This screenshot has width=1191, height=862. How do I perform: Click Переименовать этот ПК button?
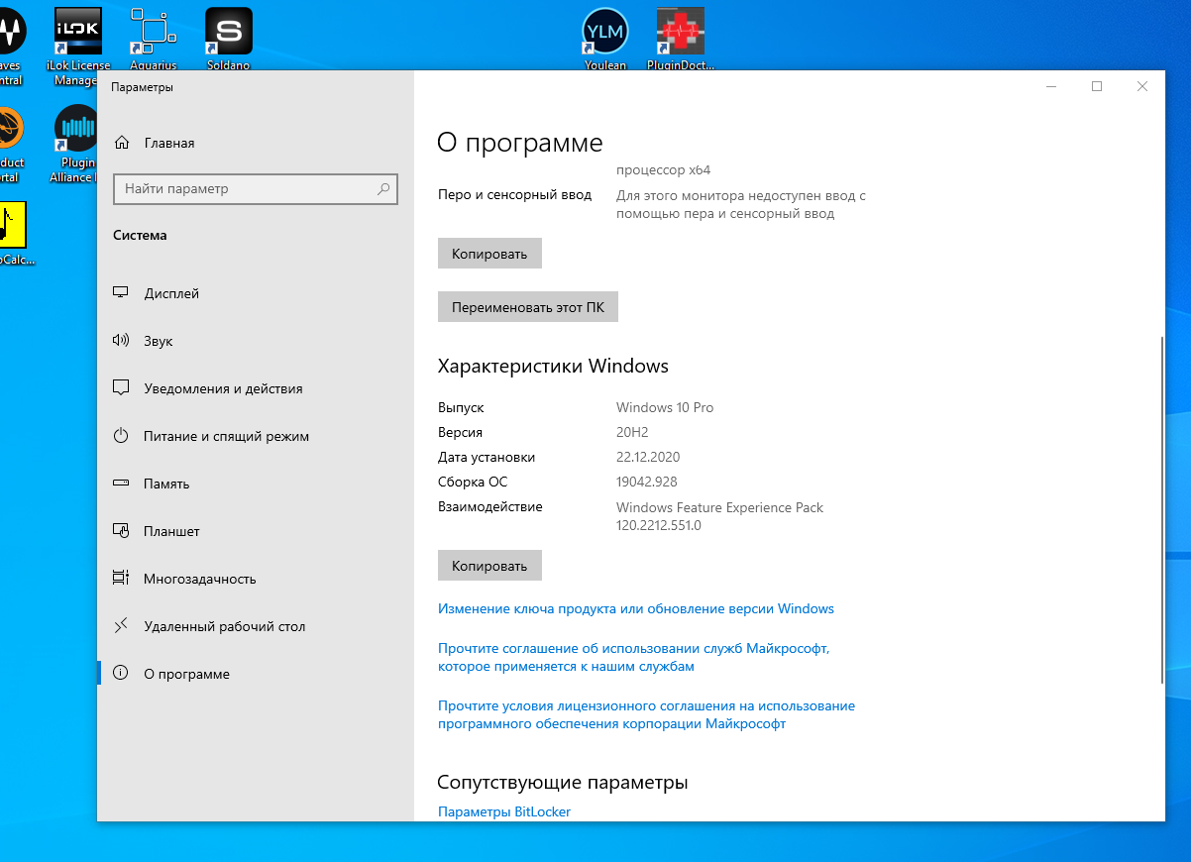coord(528,307)
